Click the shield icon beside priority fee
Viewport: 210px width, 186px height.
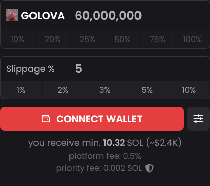pyautogui.click(x=149, y=168)
